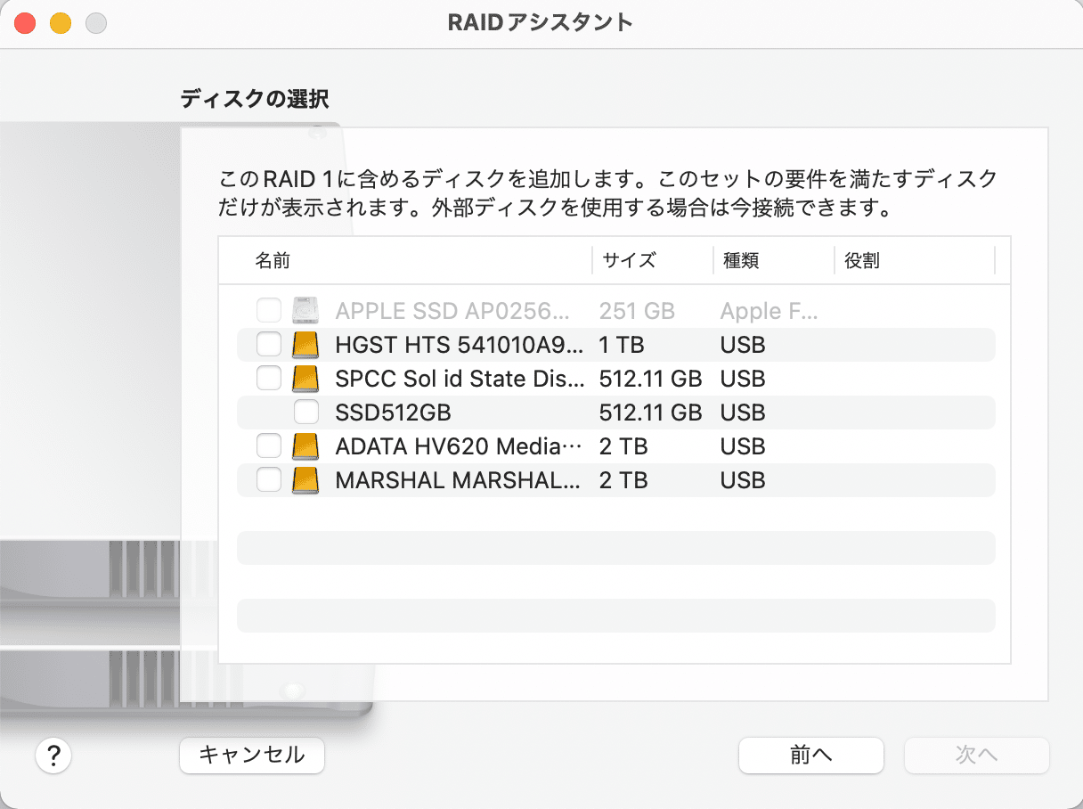Click the キャンセル button
This screenshot has height=809, width=1083.
click(x=251, y=755)
